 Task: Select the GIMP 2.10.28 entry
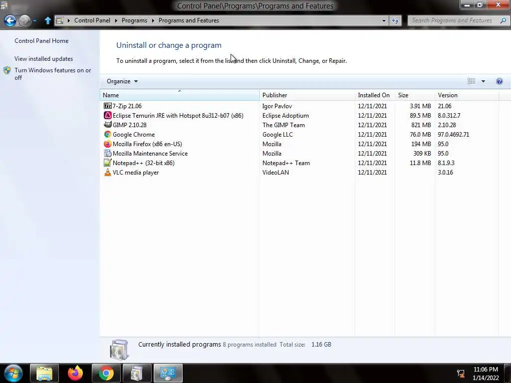129,125
